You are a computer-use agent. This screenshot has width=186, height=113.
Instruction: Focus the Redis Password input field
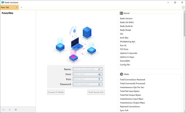tap(87, 84)
